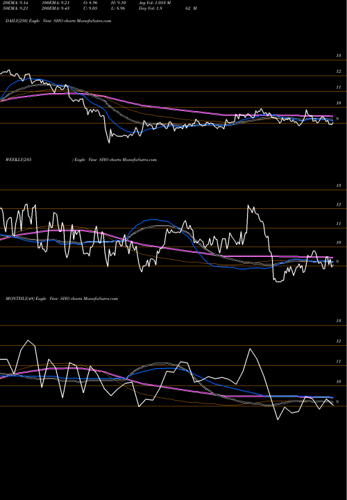
Task: Click the 13 axis label on monthly chart
Action: click(339, 321)
